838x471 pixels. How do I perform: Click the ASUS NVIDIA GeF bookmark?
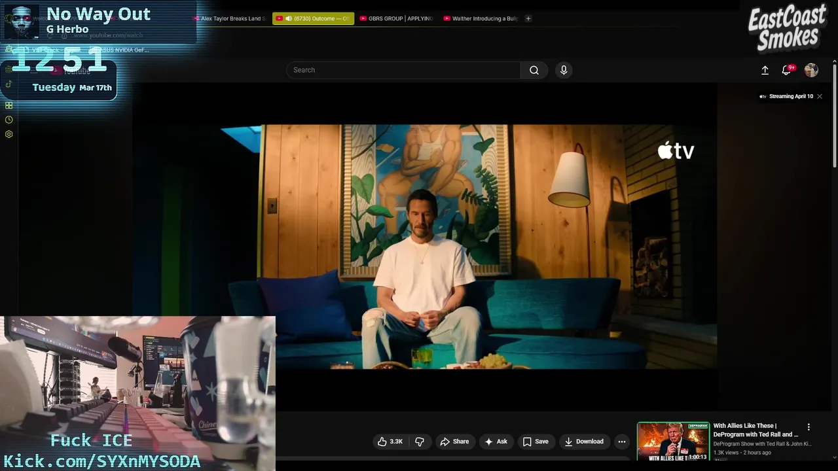tap(119, 50)
